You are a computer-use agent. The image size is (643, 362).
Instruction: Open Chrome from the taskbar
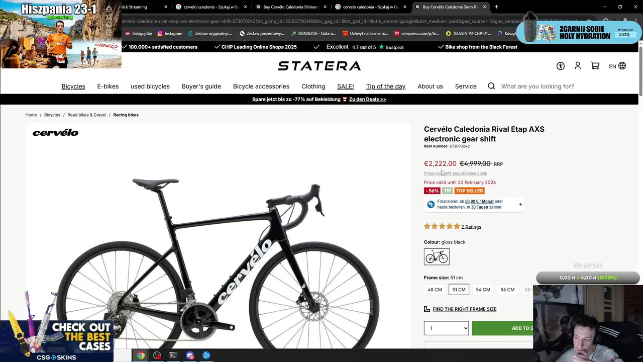(141, 355)
